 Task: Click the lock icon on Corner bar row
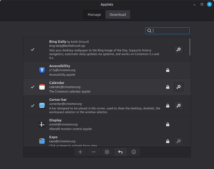168,106
